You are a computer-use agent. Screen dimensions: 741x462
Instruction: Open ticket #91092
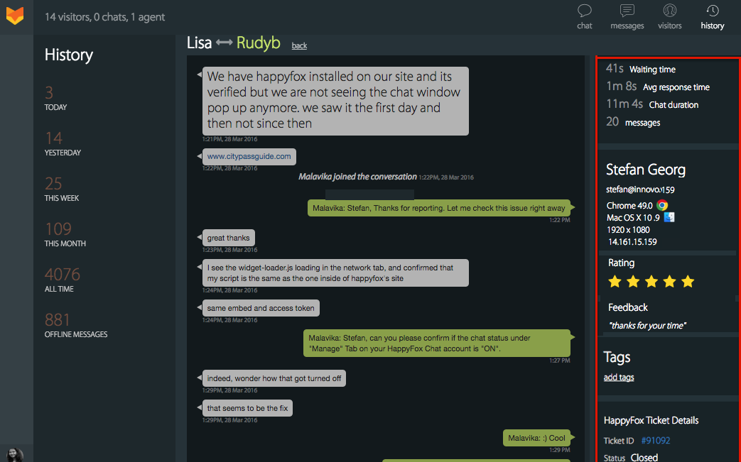656,440
